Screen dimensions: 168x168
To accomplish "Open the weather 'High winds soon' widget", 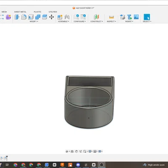I will [154, 165].
